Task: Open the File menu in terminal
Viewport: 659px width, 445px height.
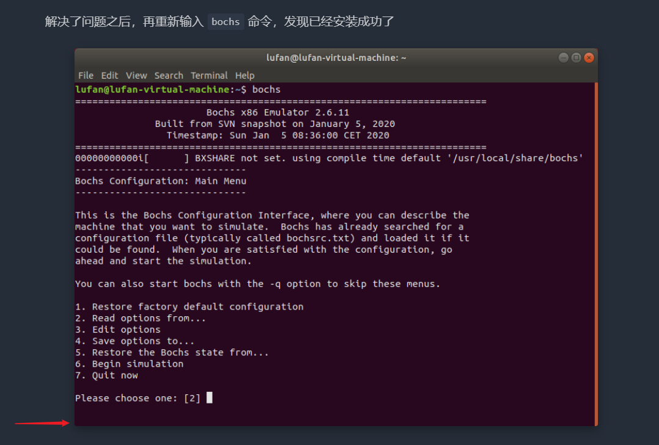Action: click(86, 76)
